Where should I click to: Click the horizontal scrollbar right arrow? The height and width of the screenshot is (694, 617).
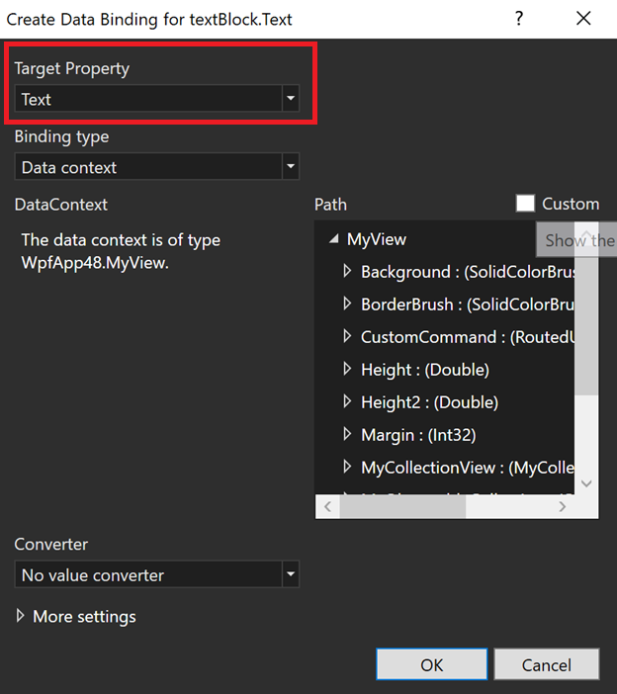coord(562,506)
